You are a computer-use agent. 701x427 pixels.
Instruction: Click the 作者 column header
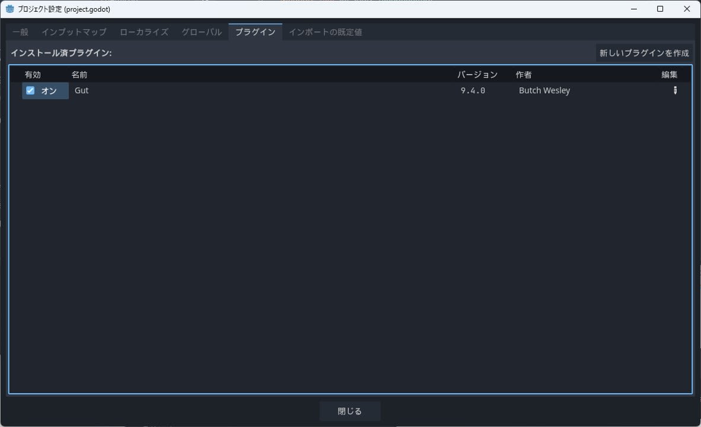[524, 75]
